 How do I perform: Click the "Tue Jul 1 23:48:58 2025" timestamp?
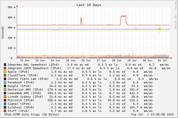tap(152, 114)
